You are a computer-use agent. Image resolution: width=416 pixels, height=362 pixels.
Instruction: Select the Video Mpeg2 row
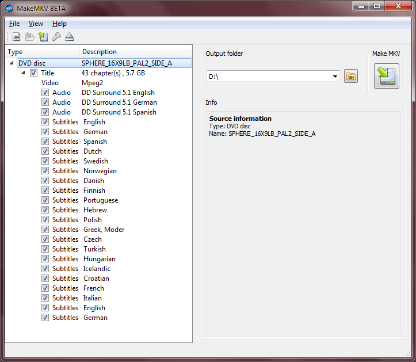[72, 83]
